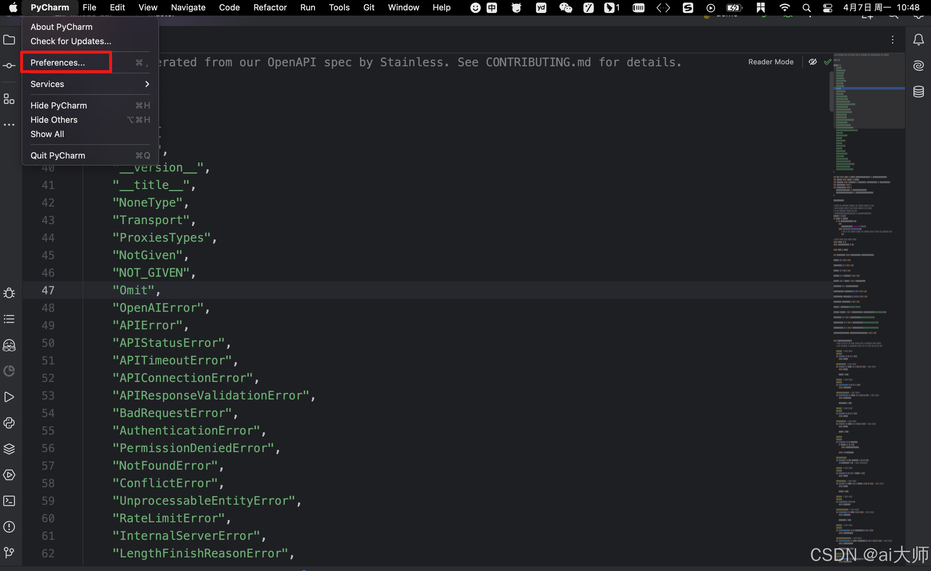This screenshot has width=931, height=571.
Task: Open the Notifications bell icon
Action: 918,40
